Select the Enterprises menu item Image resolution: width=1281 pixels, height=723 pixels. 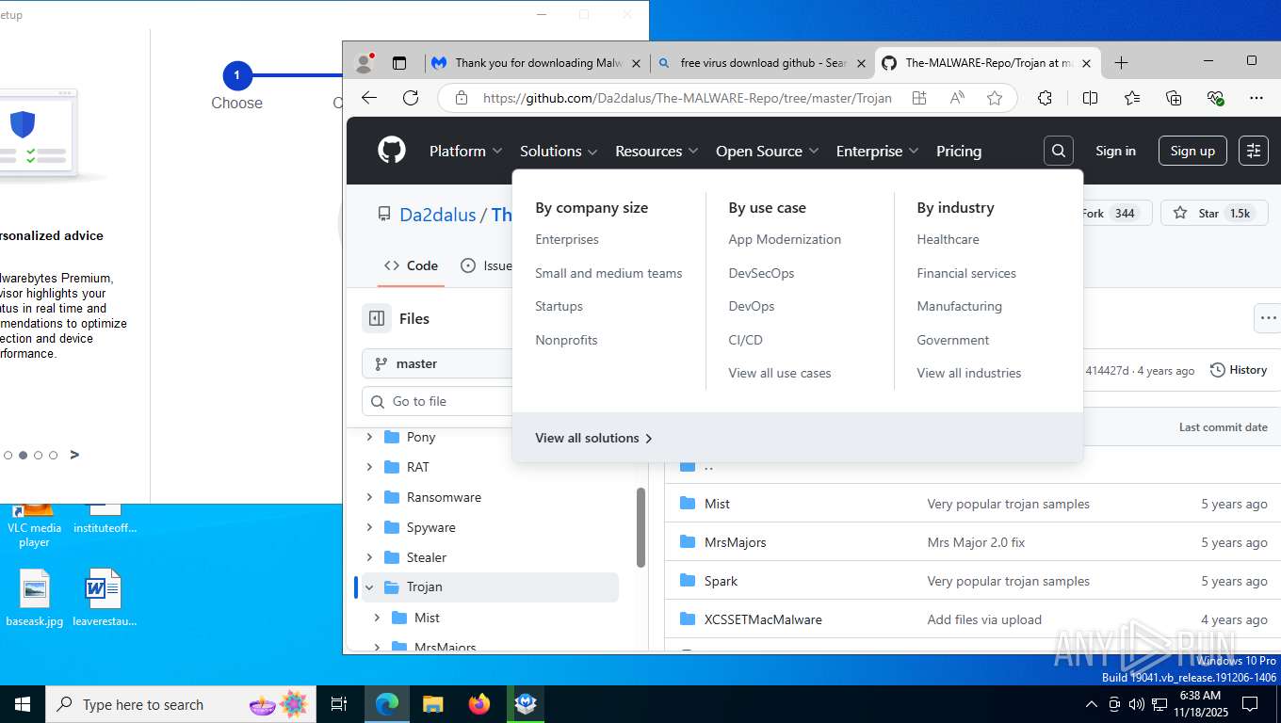[567, 239]
